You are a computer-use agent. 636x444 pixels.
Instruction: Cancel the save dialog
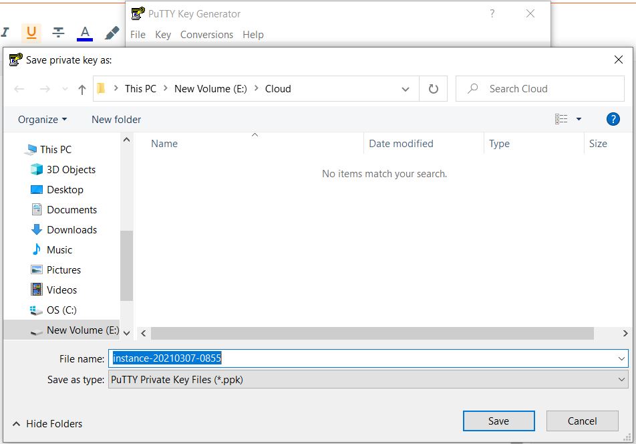tap(581, 421)
